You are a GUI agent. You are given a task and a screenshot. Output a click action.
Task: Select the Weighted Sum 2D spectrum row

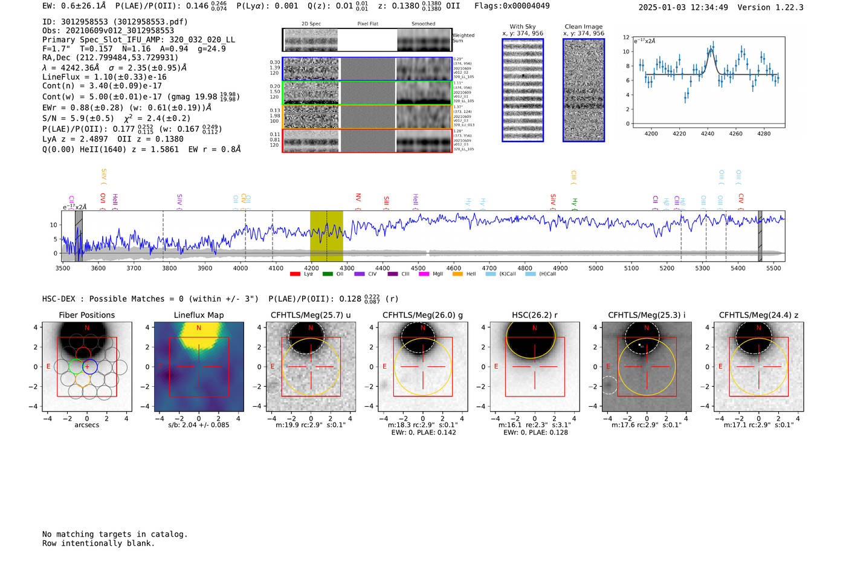367,40
